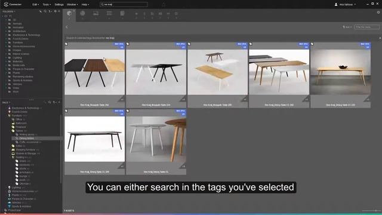Screen dimensions: 382x215
Task: Click the search icon in the Folders panel header
Action: tap(45, 11)
